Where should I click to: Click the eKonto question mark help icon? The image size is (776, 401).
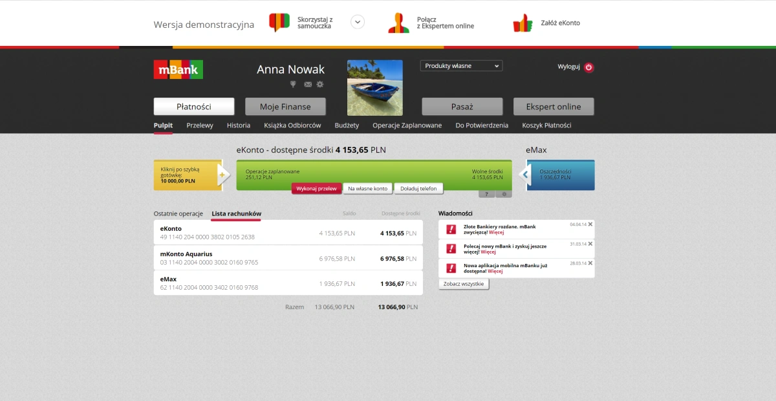tap(486, 193)
